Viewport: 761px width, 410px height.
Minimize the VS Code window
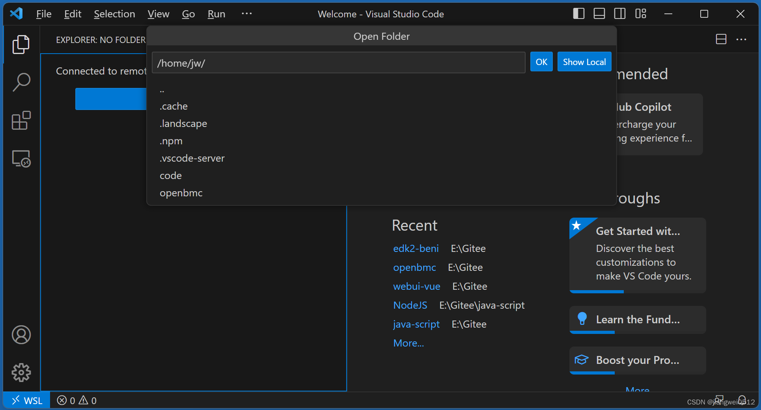(668, 14)
